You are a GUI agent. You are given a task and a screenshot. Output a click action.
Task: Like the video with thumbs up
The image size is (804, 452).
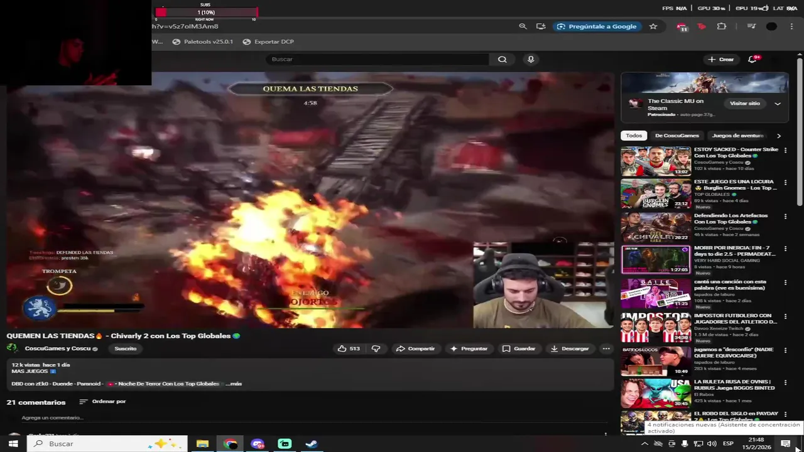click(x=349, y=348)
